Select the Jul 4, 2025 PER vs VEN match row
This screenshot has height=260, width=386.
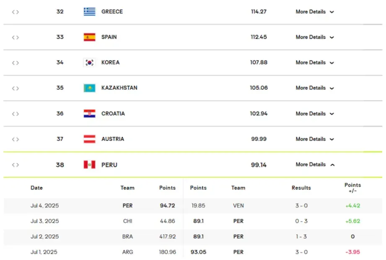[193, 205]
